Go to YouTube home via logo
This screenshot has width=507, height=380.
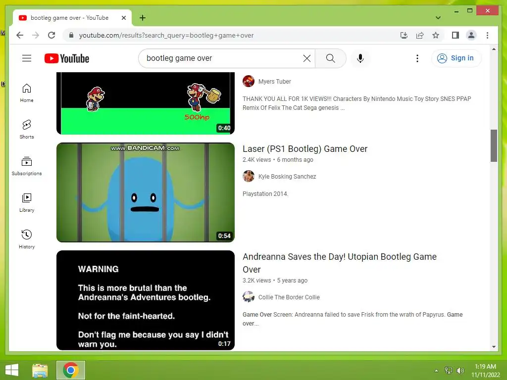(67, 58)
